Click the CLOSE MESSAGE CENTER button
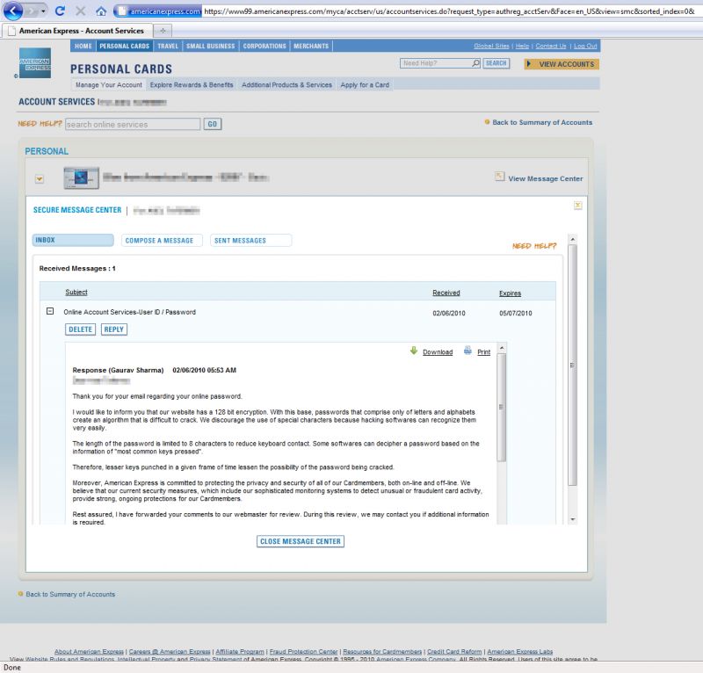703x673 pixels. pos(301,541)
